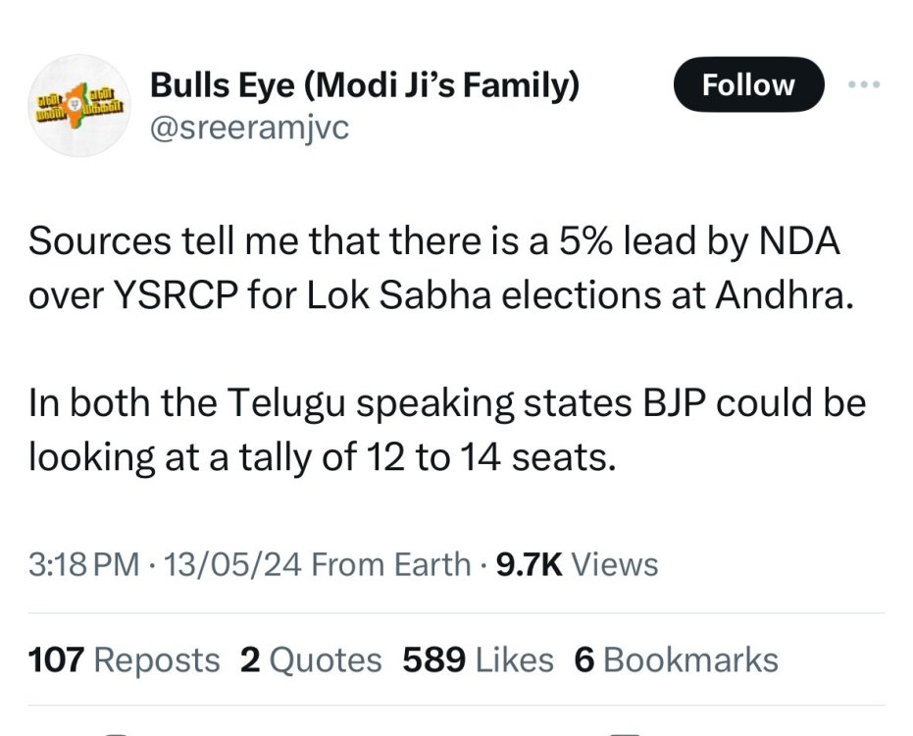
Task: Click the word YSRCP in tweet
Action: point(176,295)
